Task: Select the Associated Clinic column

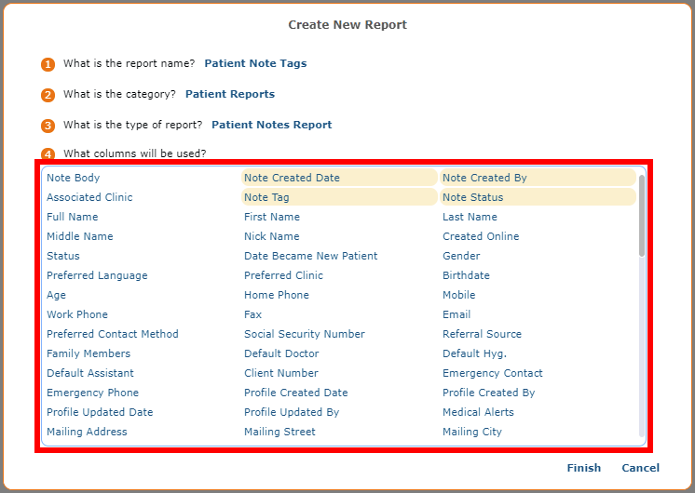Action: tap(89, 197)
